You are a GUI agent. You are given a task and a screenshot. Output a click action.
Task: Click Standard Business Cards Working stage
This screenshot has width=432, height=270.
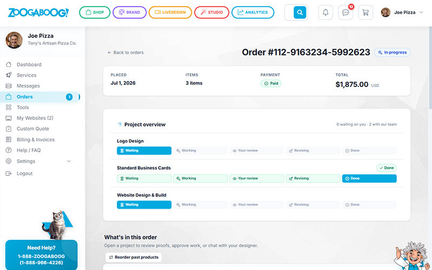tap(200, 179)
